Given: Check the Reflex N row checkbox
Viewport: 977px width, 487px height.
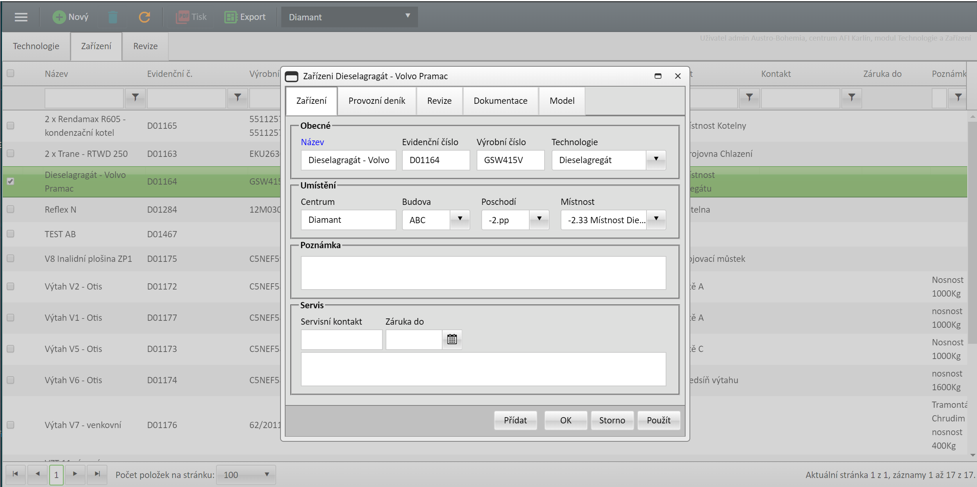Looking at the screenshot, I should (x=11, y=209).
